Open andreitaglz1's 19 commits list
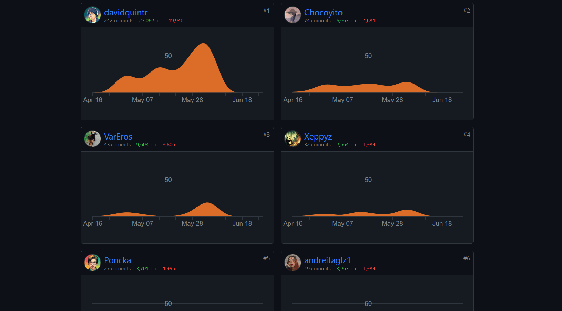Viewport: 562px width, 311px height. point(317,269)
